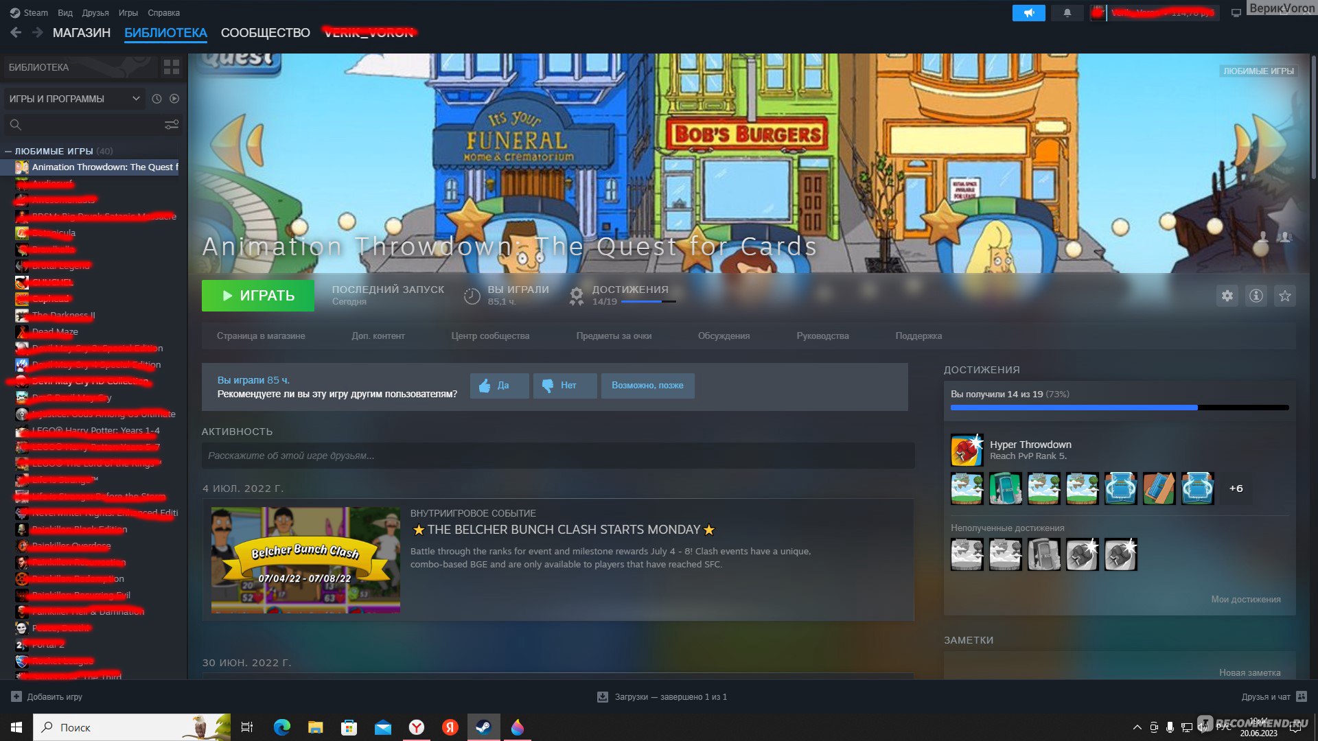1318x741 pixels.
Task: Click the ready-to-play filter icon
Action: [174, 99]
